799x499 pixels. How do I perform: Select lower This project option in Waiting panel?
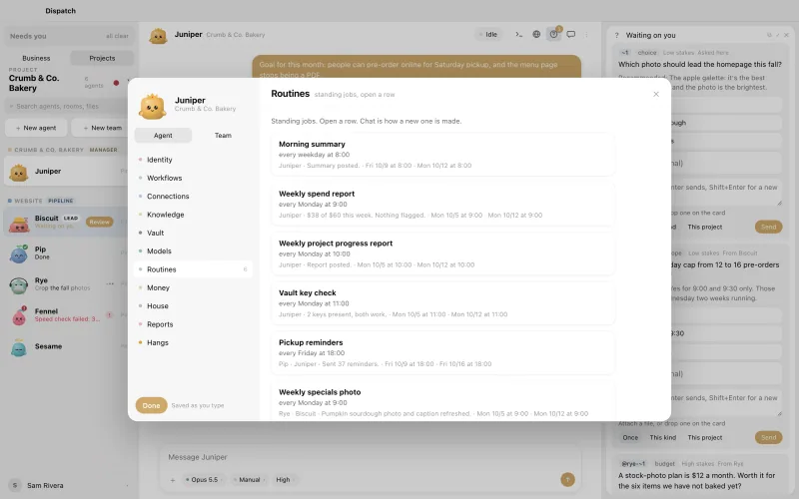[x=705, y=437]
